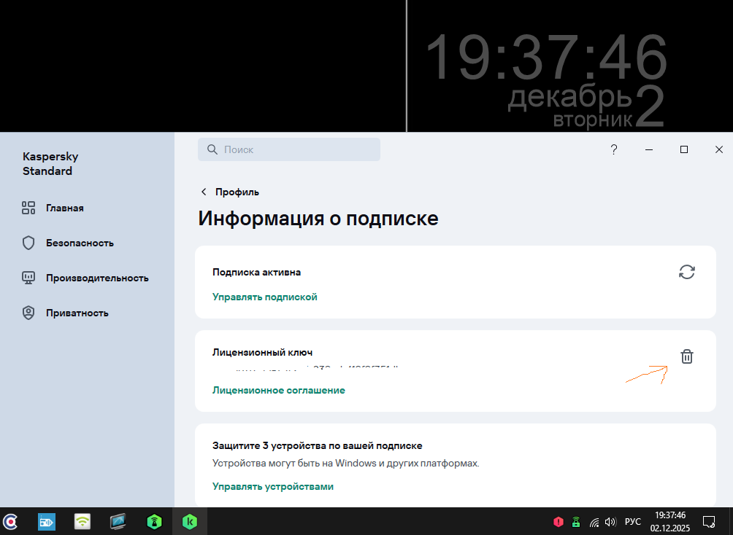Viewport: 733px width, 535px height.
Task: Delete the license key with trash icon
Action: tap(687, 356)
